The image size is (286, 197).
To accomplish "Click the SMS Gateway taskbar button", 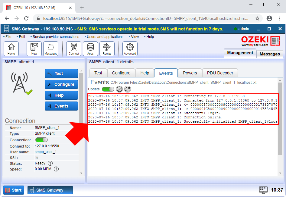I will point(50,190).
